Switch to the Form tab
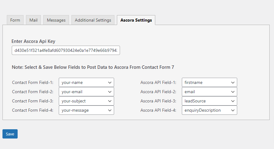This screenshot has width=274, height=149. point(15,20)
